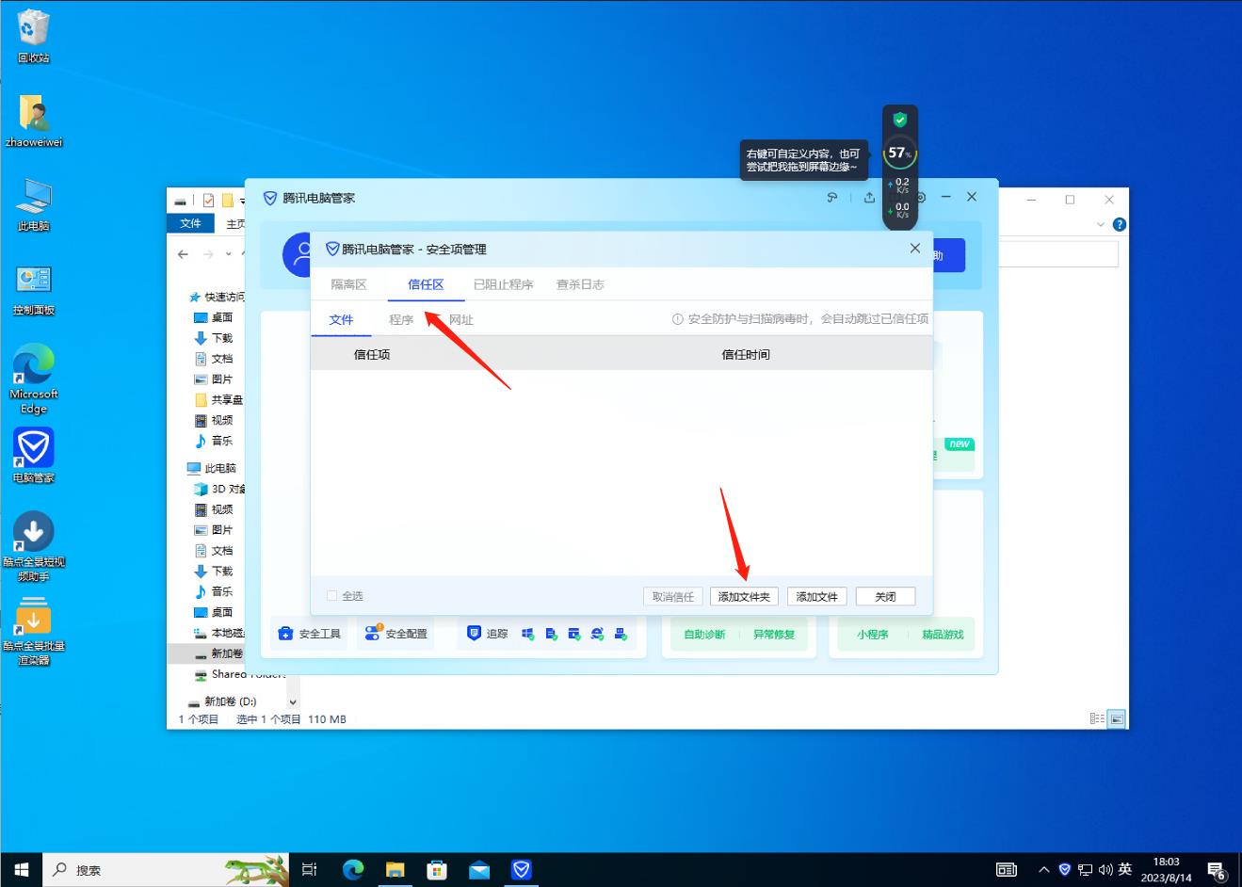The image size is (1242, 887).
Task: Select the zhaoweiwei folder on desktop
Action: (34, 121)
